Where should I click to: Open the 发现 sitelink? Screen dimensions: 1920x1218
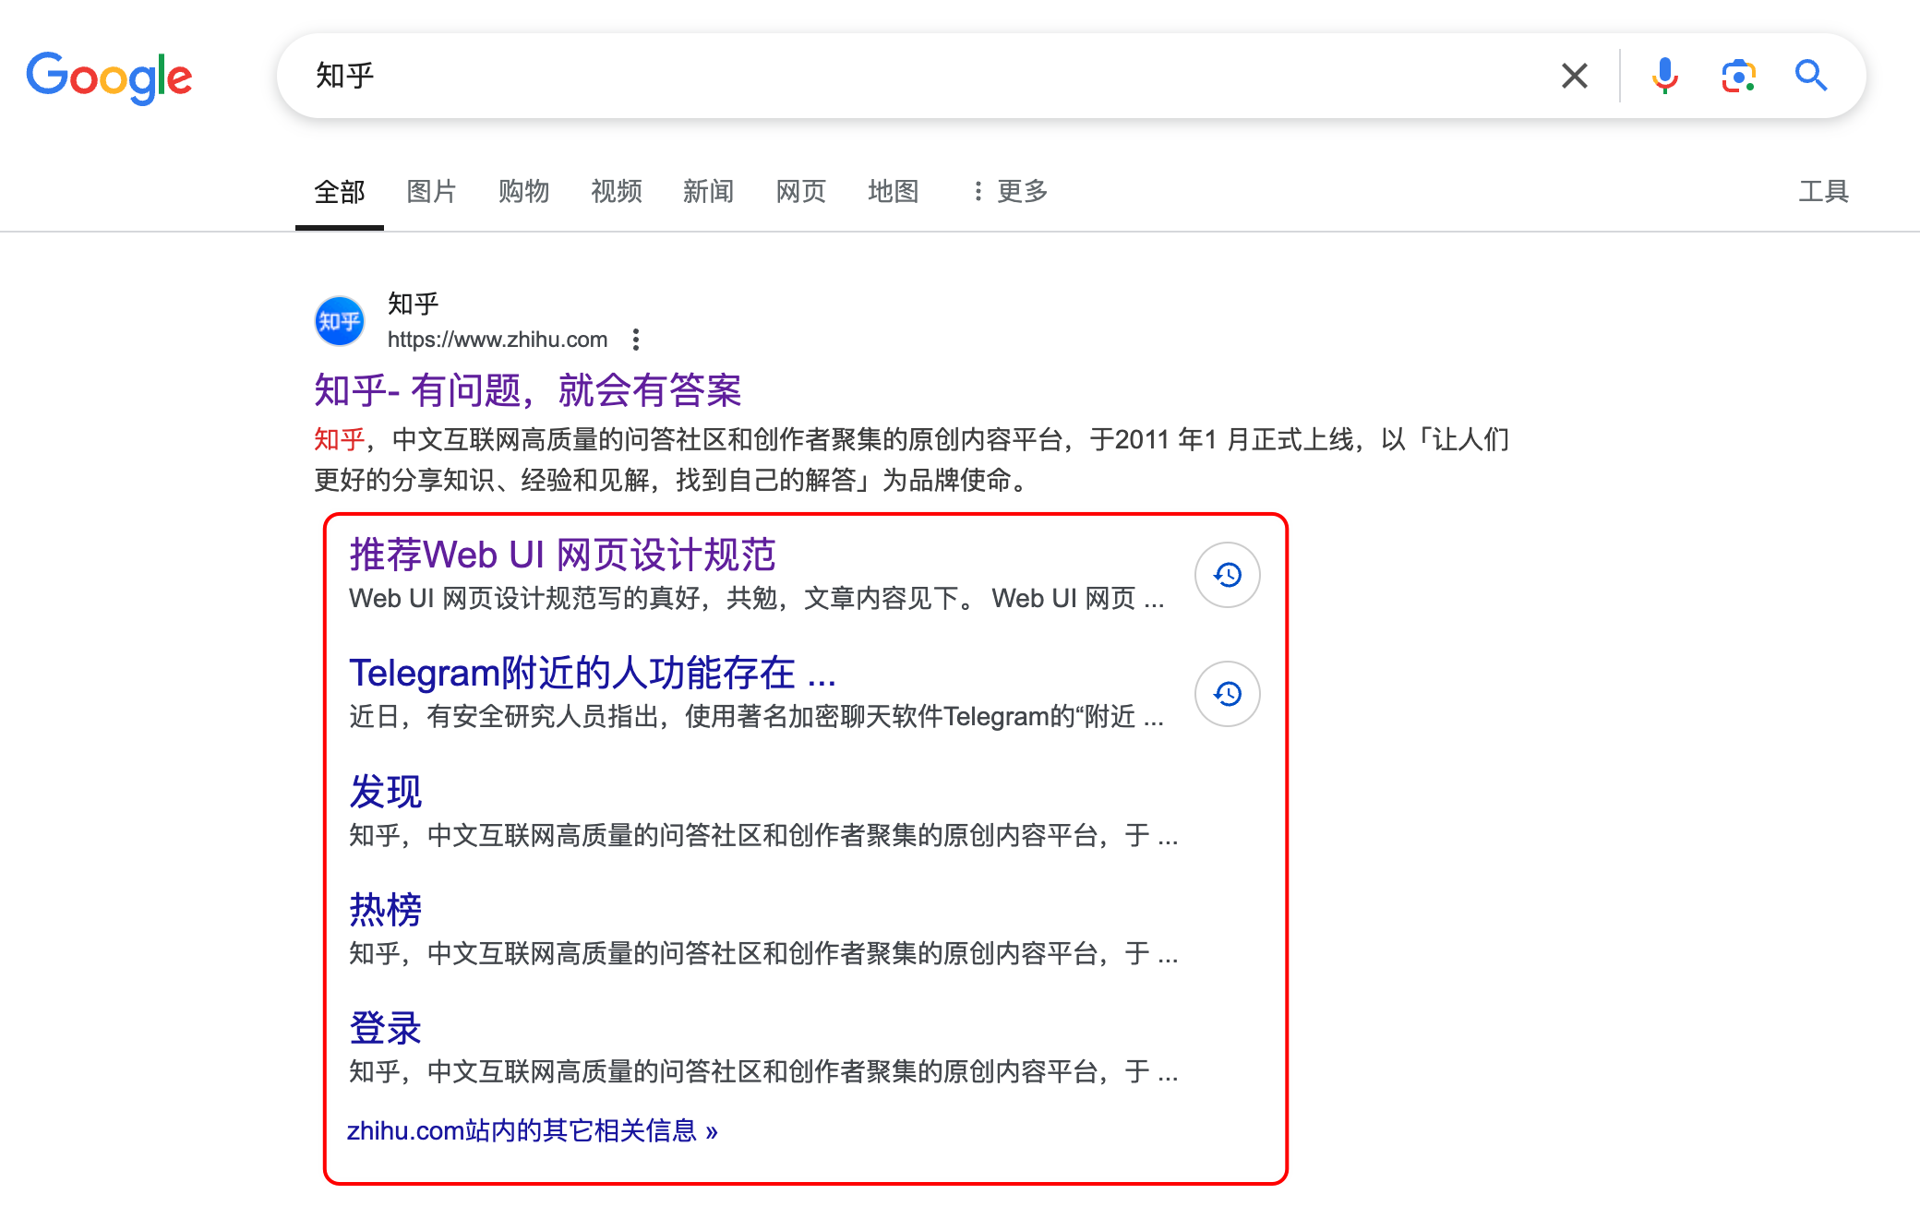click(386, 792)
